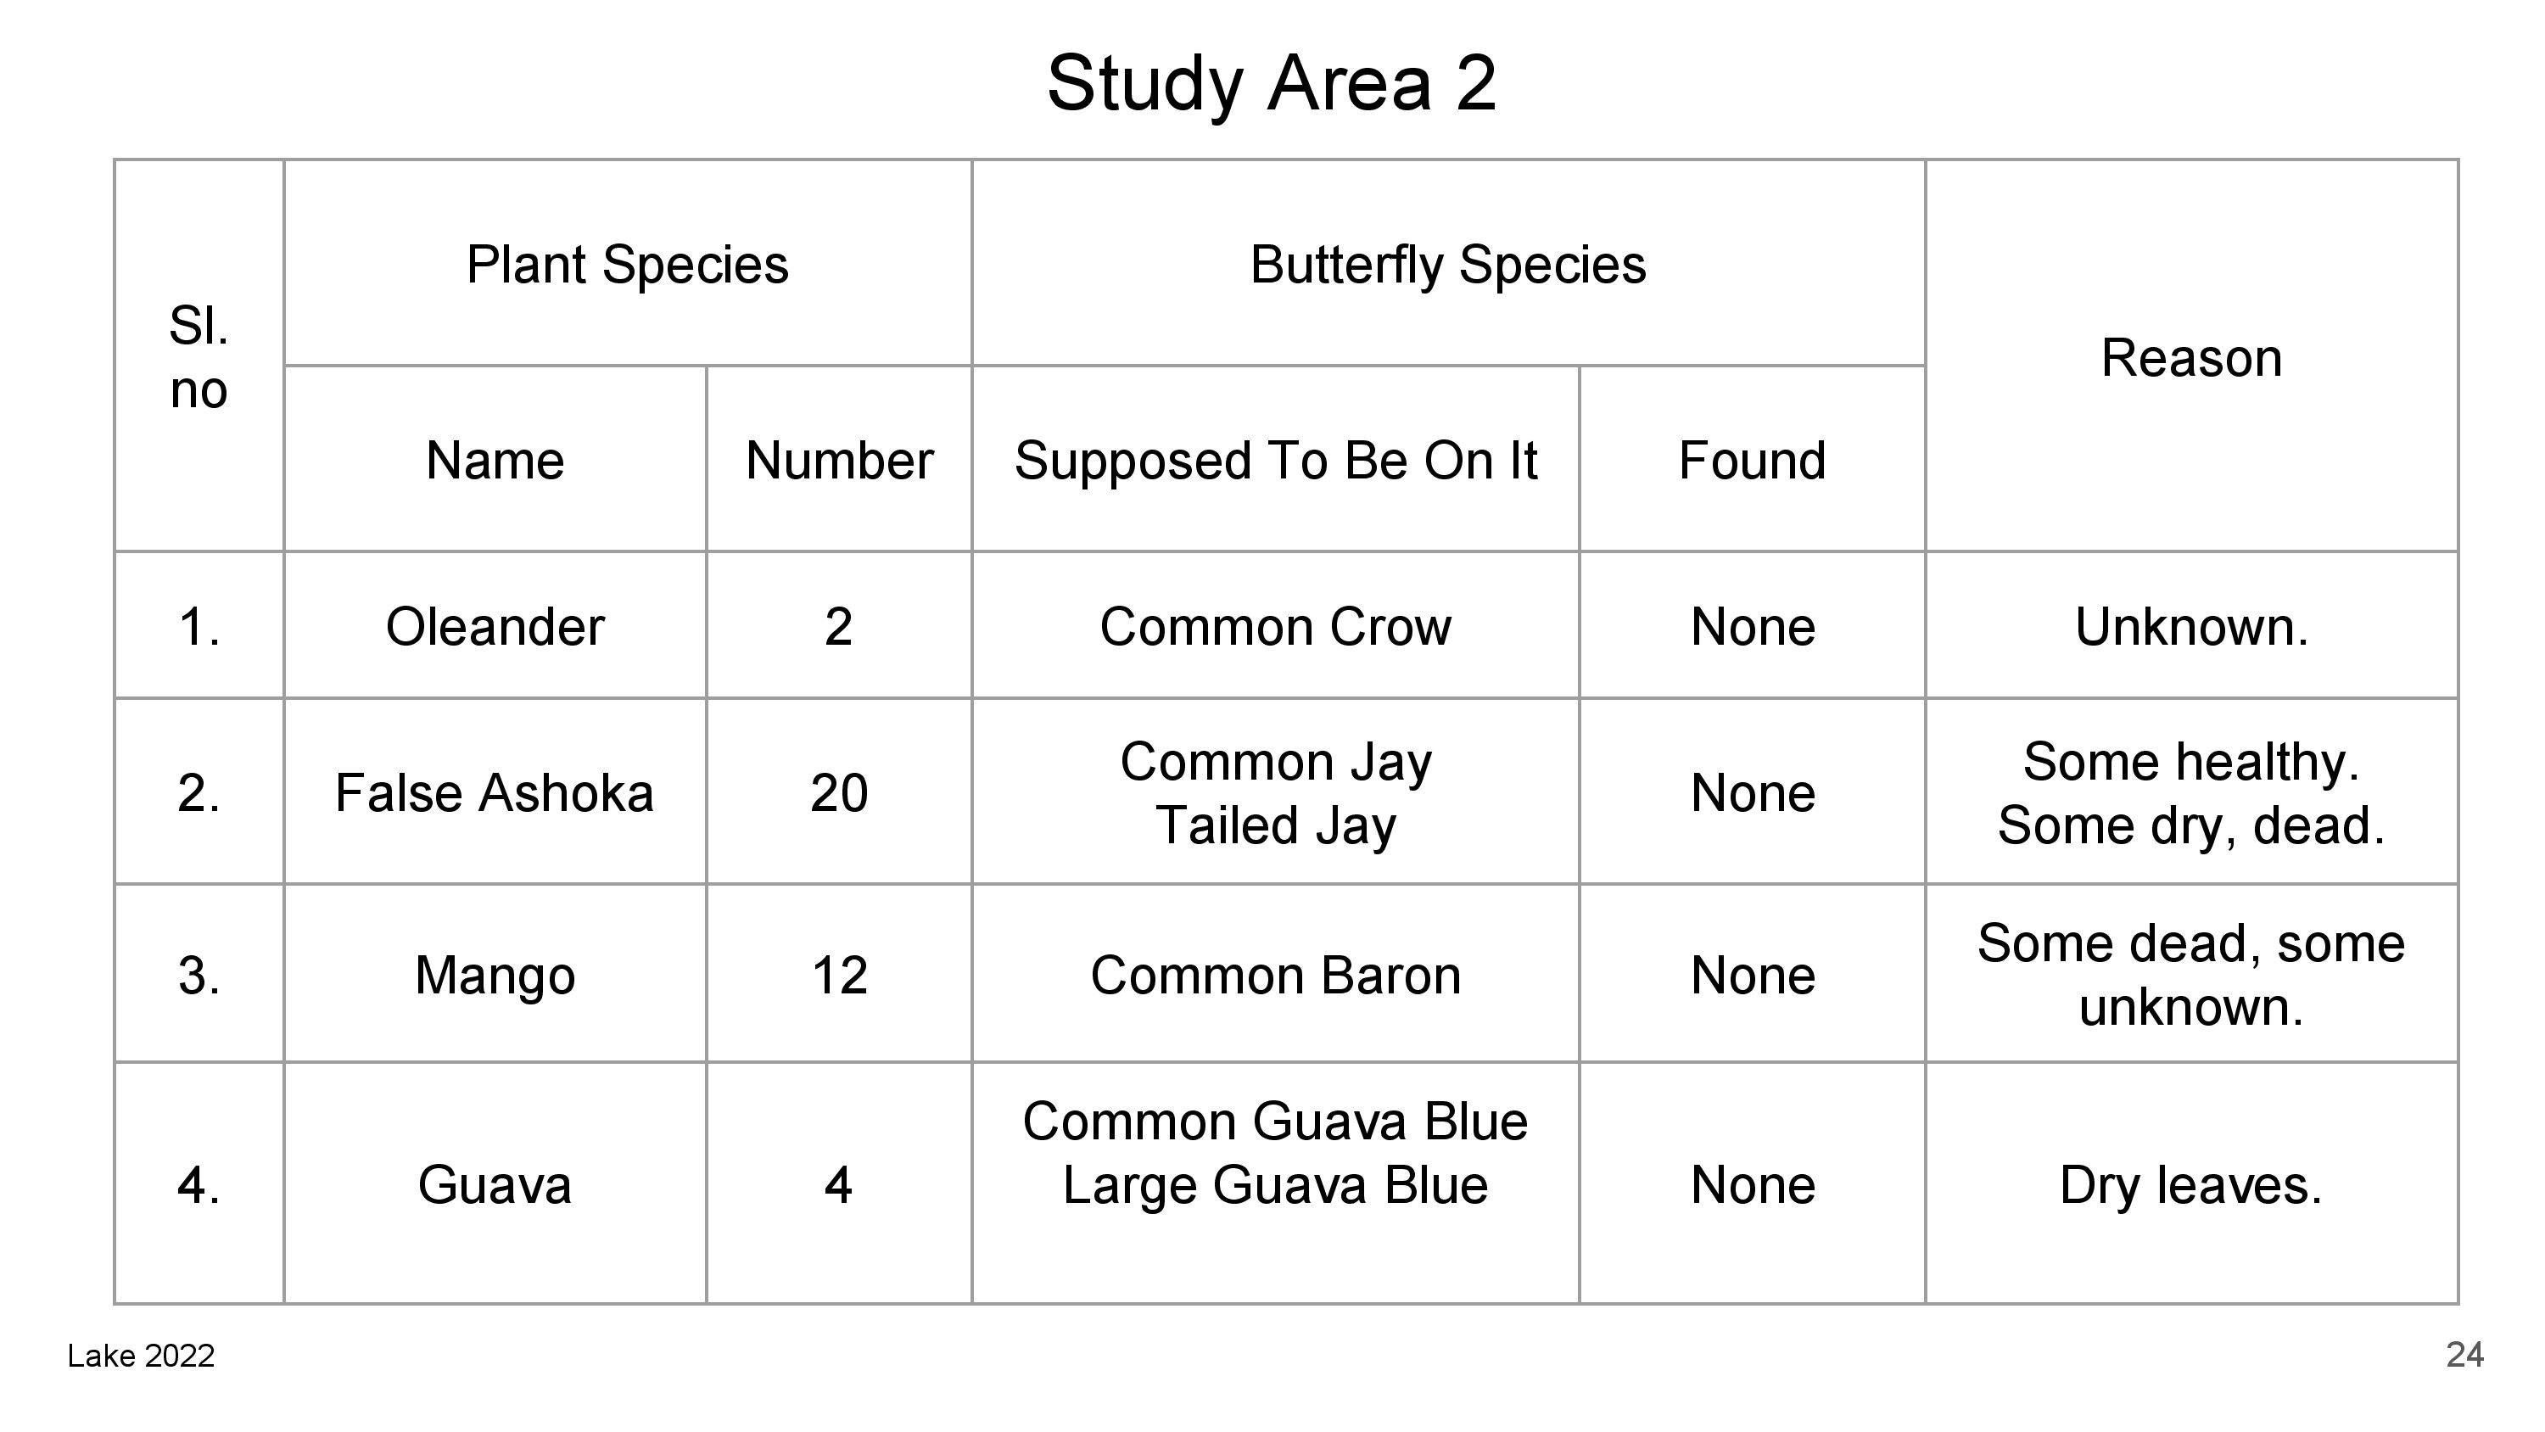Select the Common Jay Tailed Jay cell
2545x1432 pixels.
tap(1275, 792)
